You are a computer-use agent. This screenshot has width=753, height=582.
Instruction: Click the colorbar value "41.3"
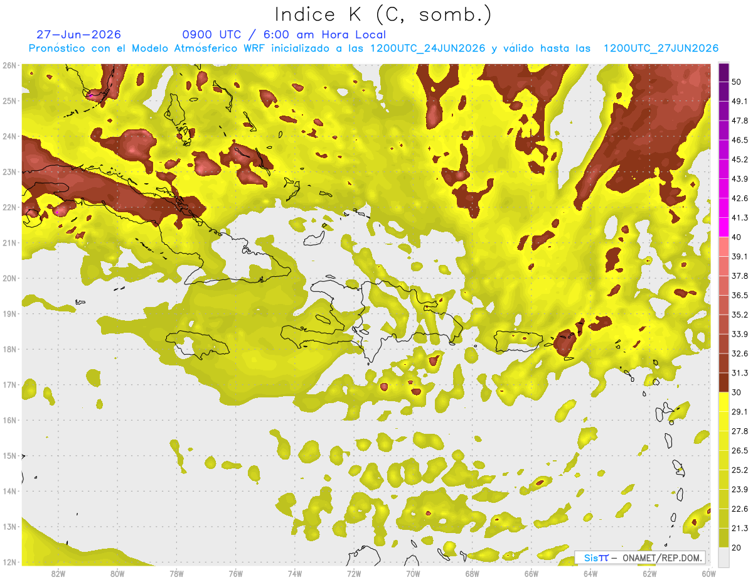[x=739, y=218]
